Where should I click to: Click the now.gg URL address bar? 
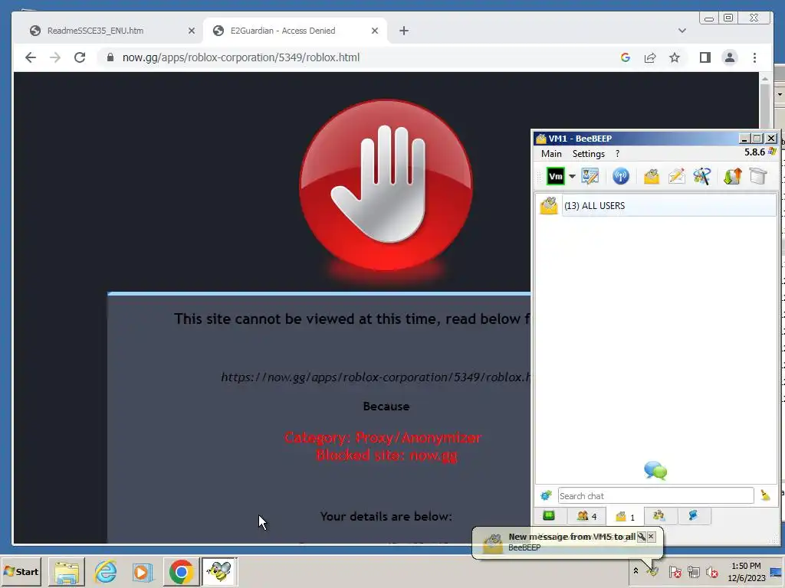click(241, 57)
